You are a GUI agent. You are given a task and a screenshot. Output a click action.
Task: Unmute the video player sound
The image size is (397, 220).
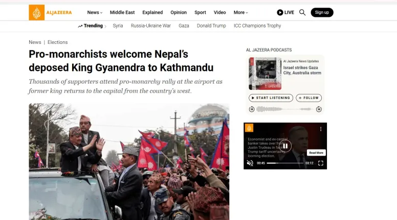[x=250, y=163]
